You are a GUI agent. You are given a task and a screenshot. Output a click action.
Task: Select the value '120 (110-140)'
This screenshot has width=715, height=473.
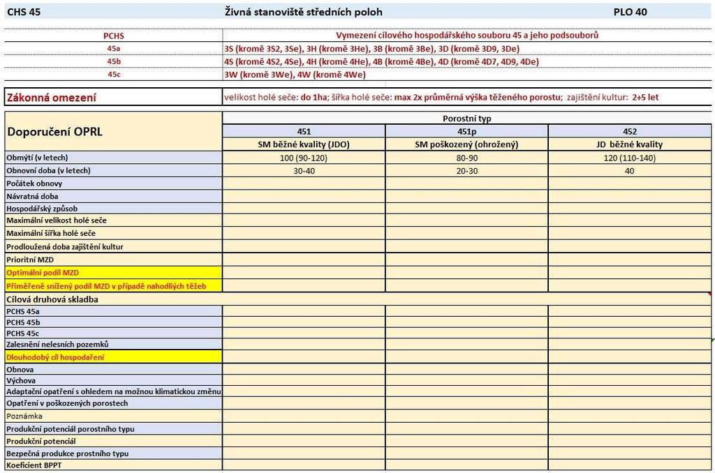click(x=630, y=158)
